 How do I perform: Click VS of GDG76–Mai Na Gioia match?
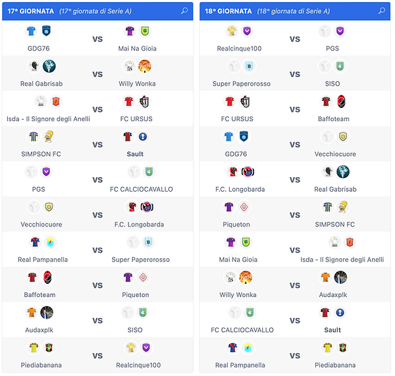(x=97, y=39)
